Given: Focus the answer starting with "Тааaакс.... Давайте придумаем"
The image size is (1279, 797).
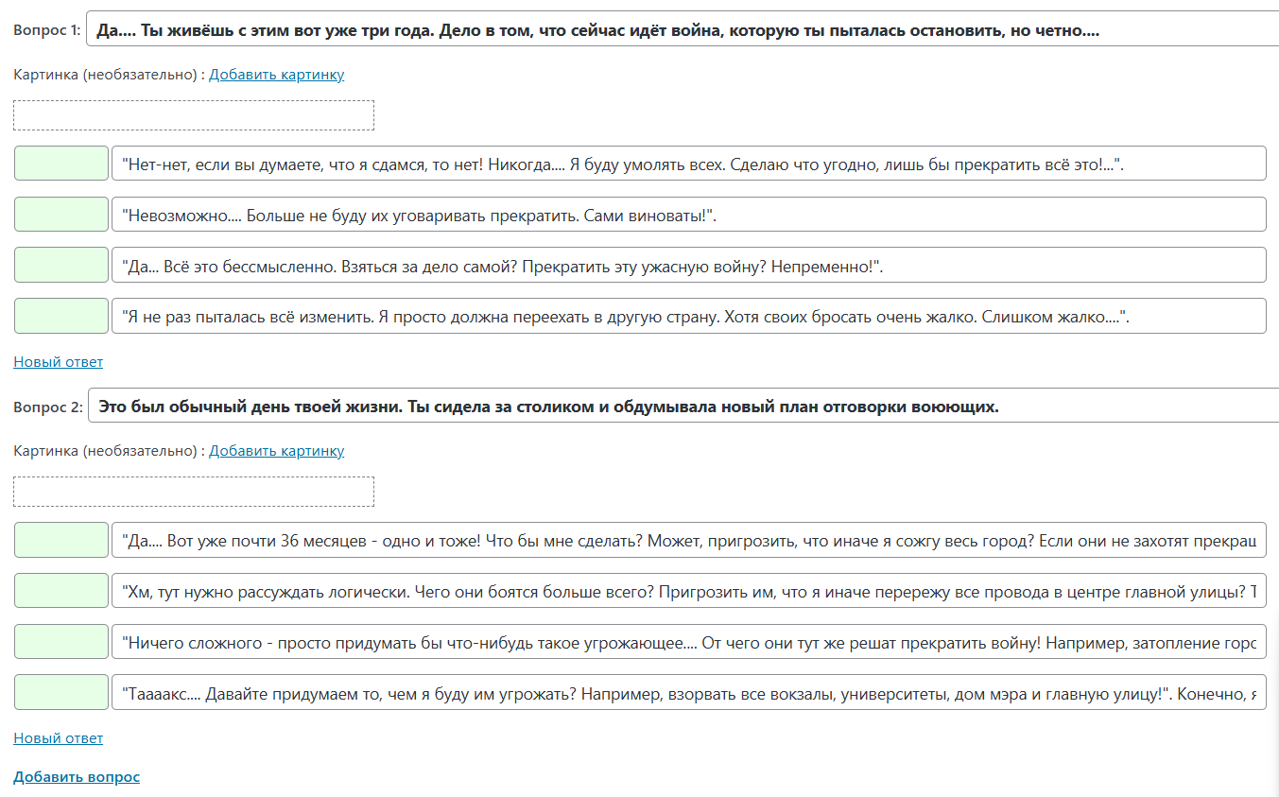Looking at the screenshot, I should 688,692.
